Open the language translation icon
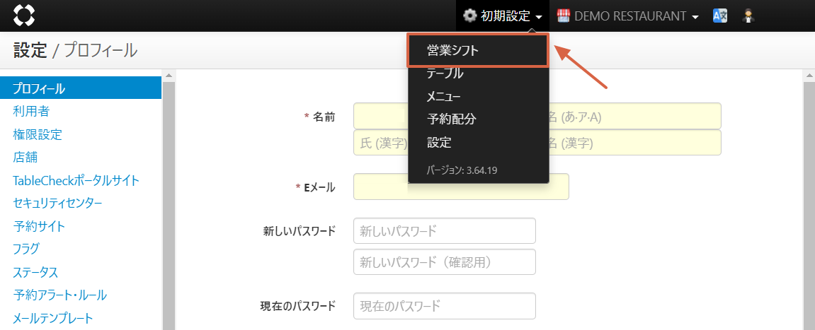Image resolution: width=815 pixels, height=330 pixels. [x=720, y=16]
